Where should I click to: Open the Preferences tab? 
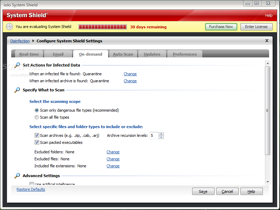coord(185,54)
